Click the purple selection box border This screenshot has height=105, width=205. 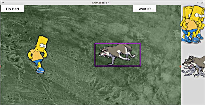coord(117,43)
